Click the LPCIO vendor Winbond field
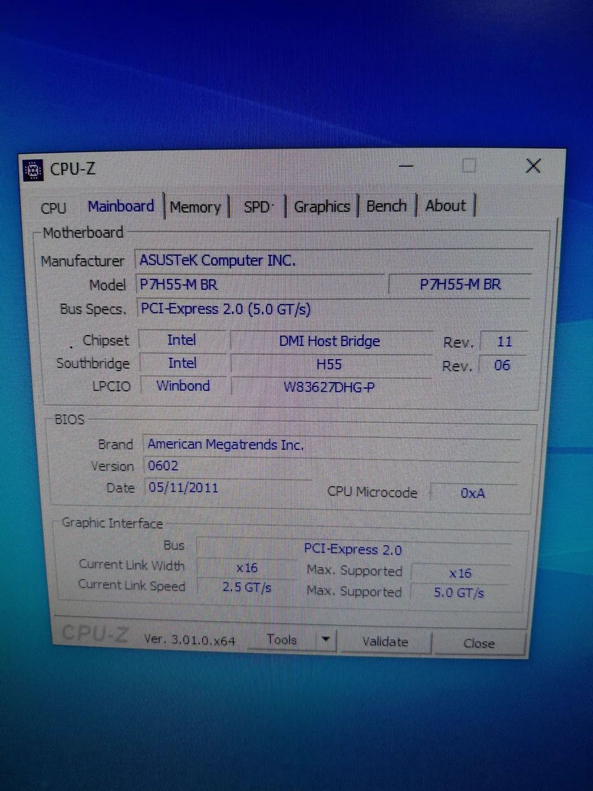 point(183,386)
